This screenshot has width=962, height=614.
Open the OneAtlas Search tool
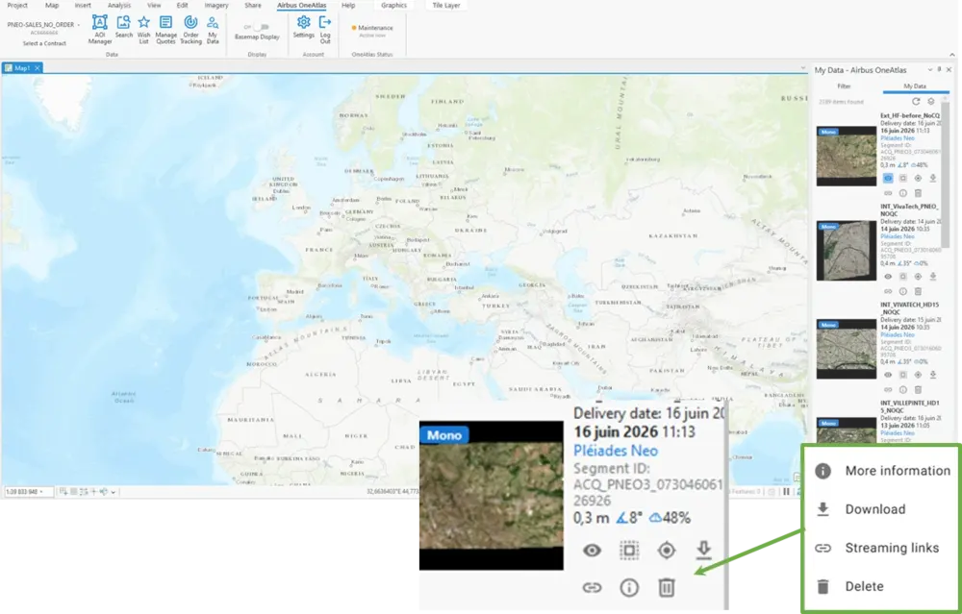(x=124, y=27)
